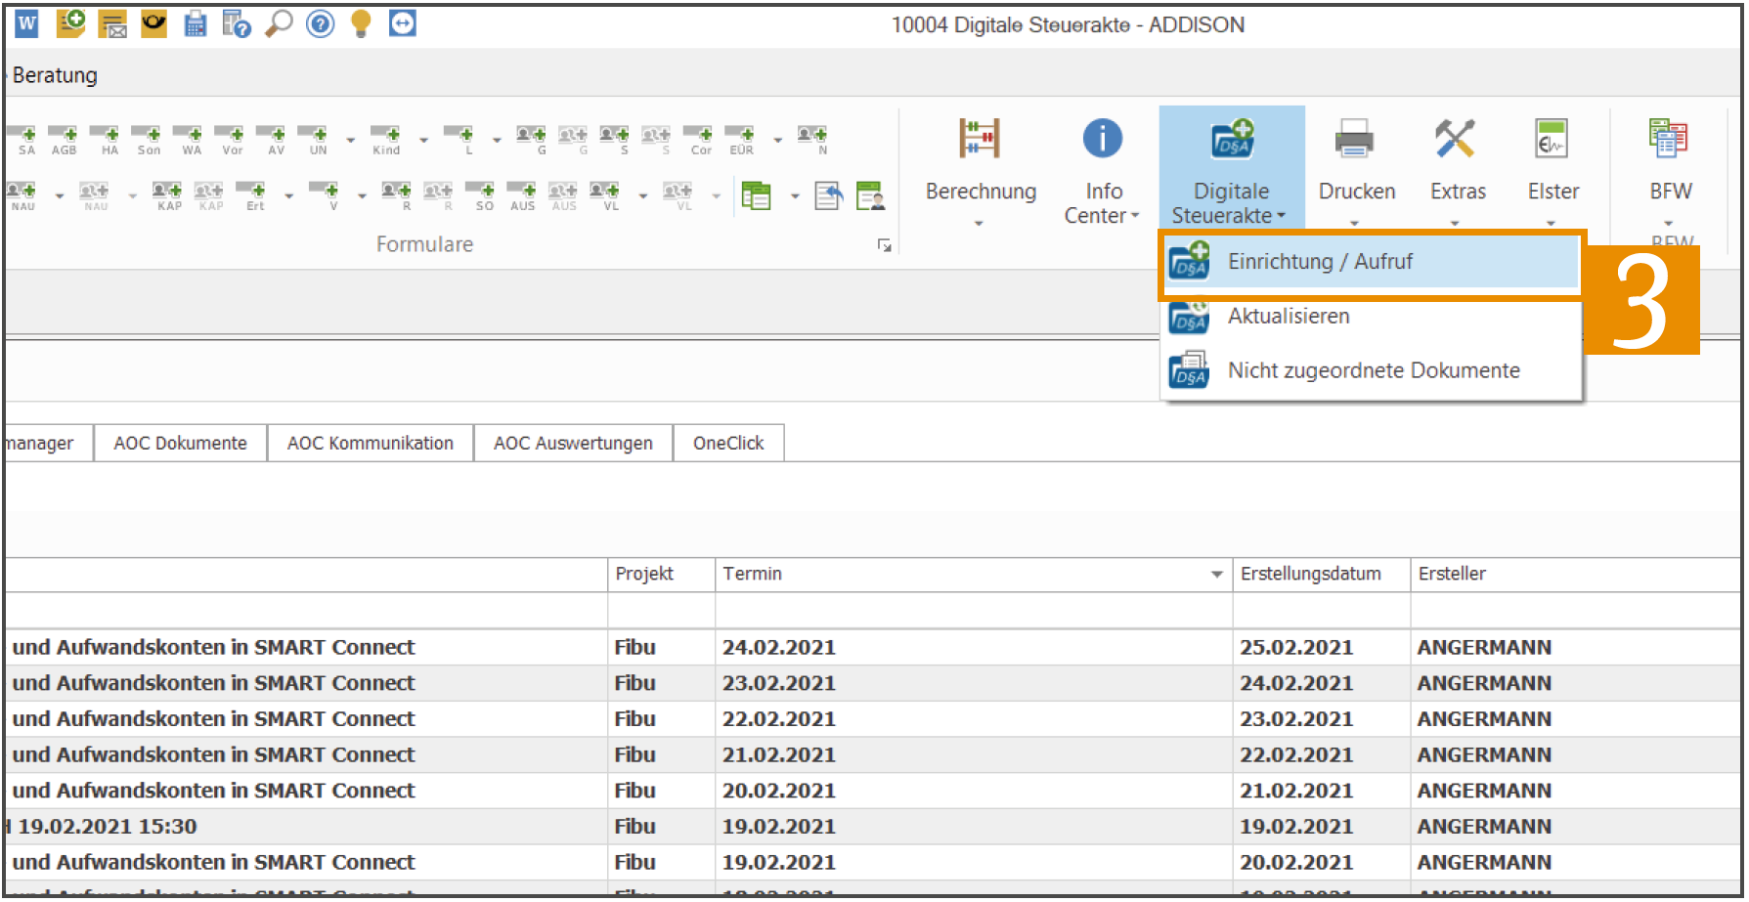
Task: Select Nicht zugeordnete Dokumente menu entry
Action: coord(1373,371)
